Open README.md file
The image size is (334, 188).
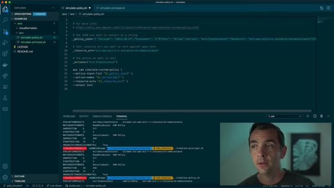tap(25, 51)
